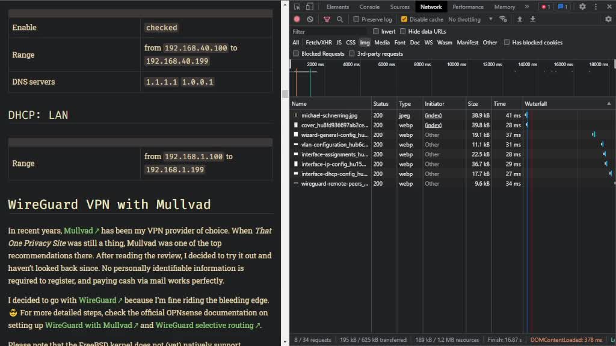
Task: Check the Hide data URLs option
Action: [x=403, y=31]
